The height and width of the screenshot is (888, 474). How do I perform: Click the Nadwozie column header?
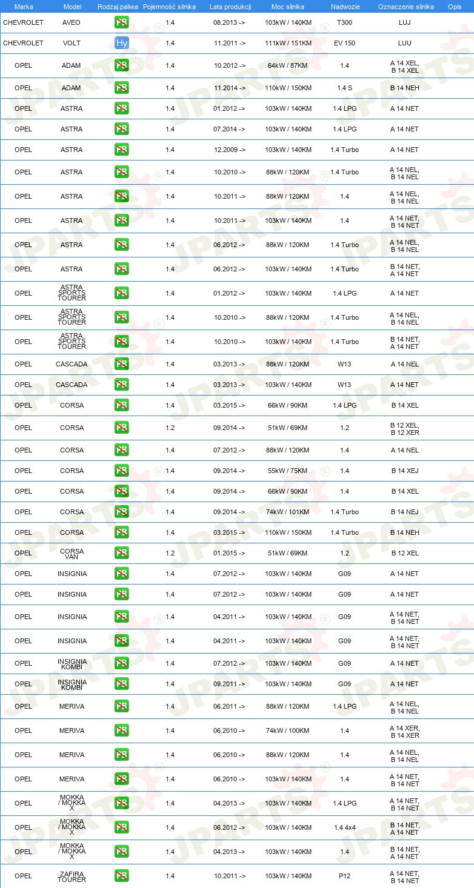coord(345,7)
